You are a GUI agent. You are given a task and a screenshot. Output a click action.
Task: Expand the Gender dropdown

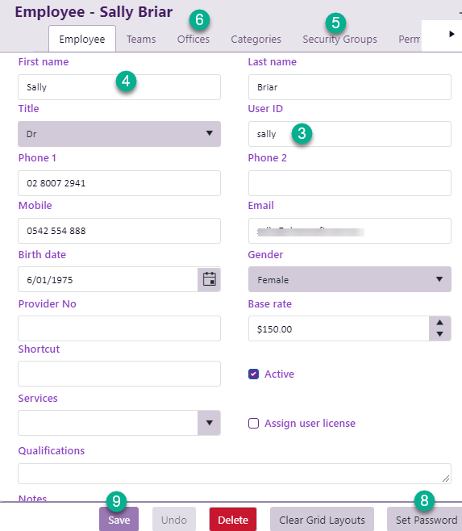[350, 279]
